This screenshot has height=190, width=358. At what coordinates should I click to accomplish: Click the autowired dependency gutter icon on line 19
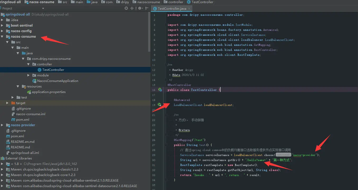[159, 105]
